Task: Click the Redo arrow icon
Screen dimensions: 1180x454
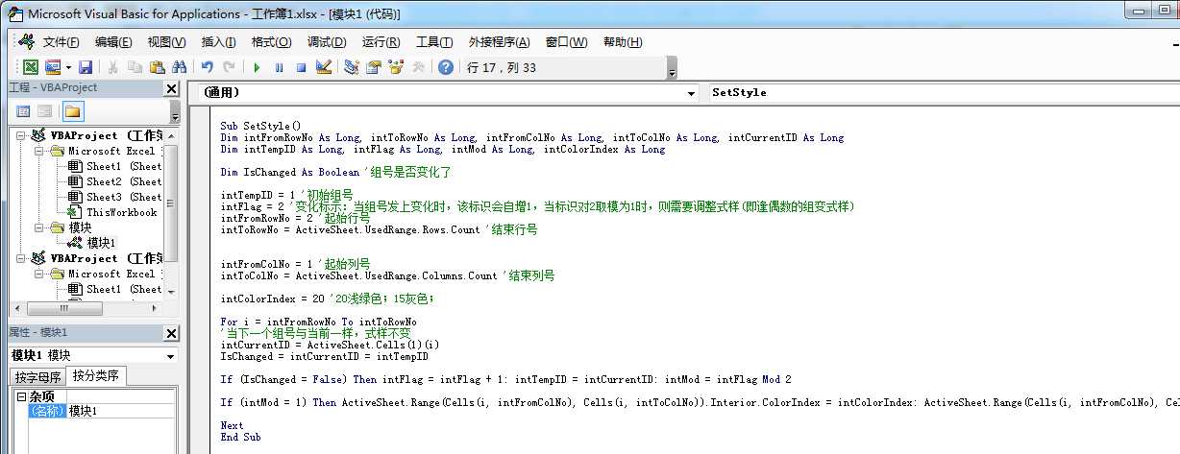Action: [x=229, y=67]
